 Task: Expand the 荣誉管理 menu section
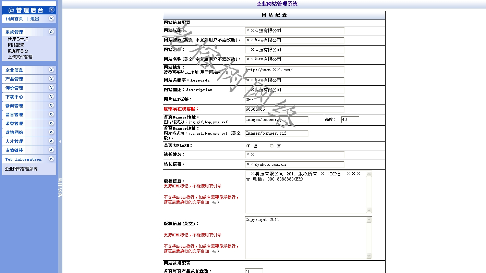pos(51,123)
